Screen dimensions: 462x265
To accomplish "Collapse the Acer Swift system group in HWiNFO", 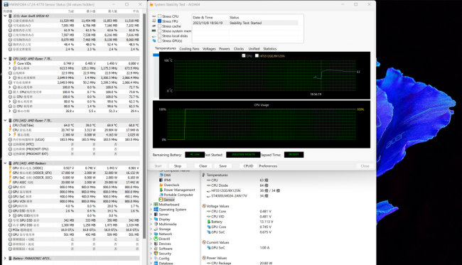I will click(x=5, y=16).
